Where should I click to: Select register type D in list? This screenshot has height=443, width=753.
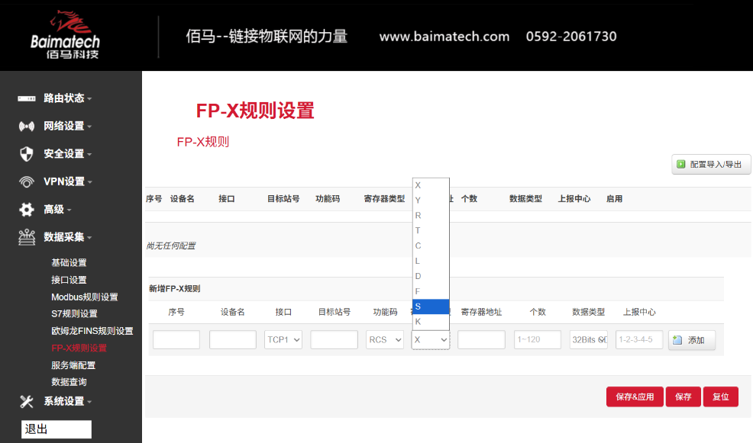[431, 276]
